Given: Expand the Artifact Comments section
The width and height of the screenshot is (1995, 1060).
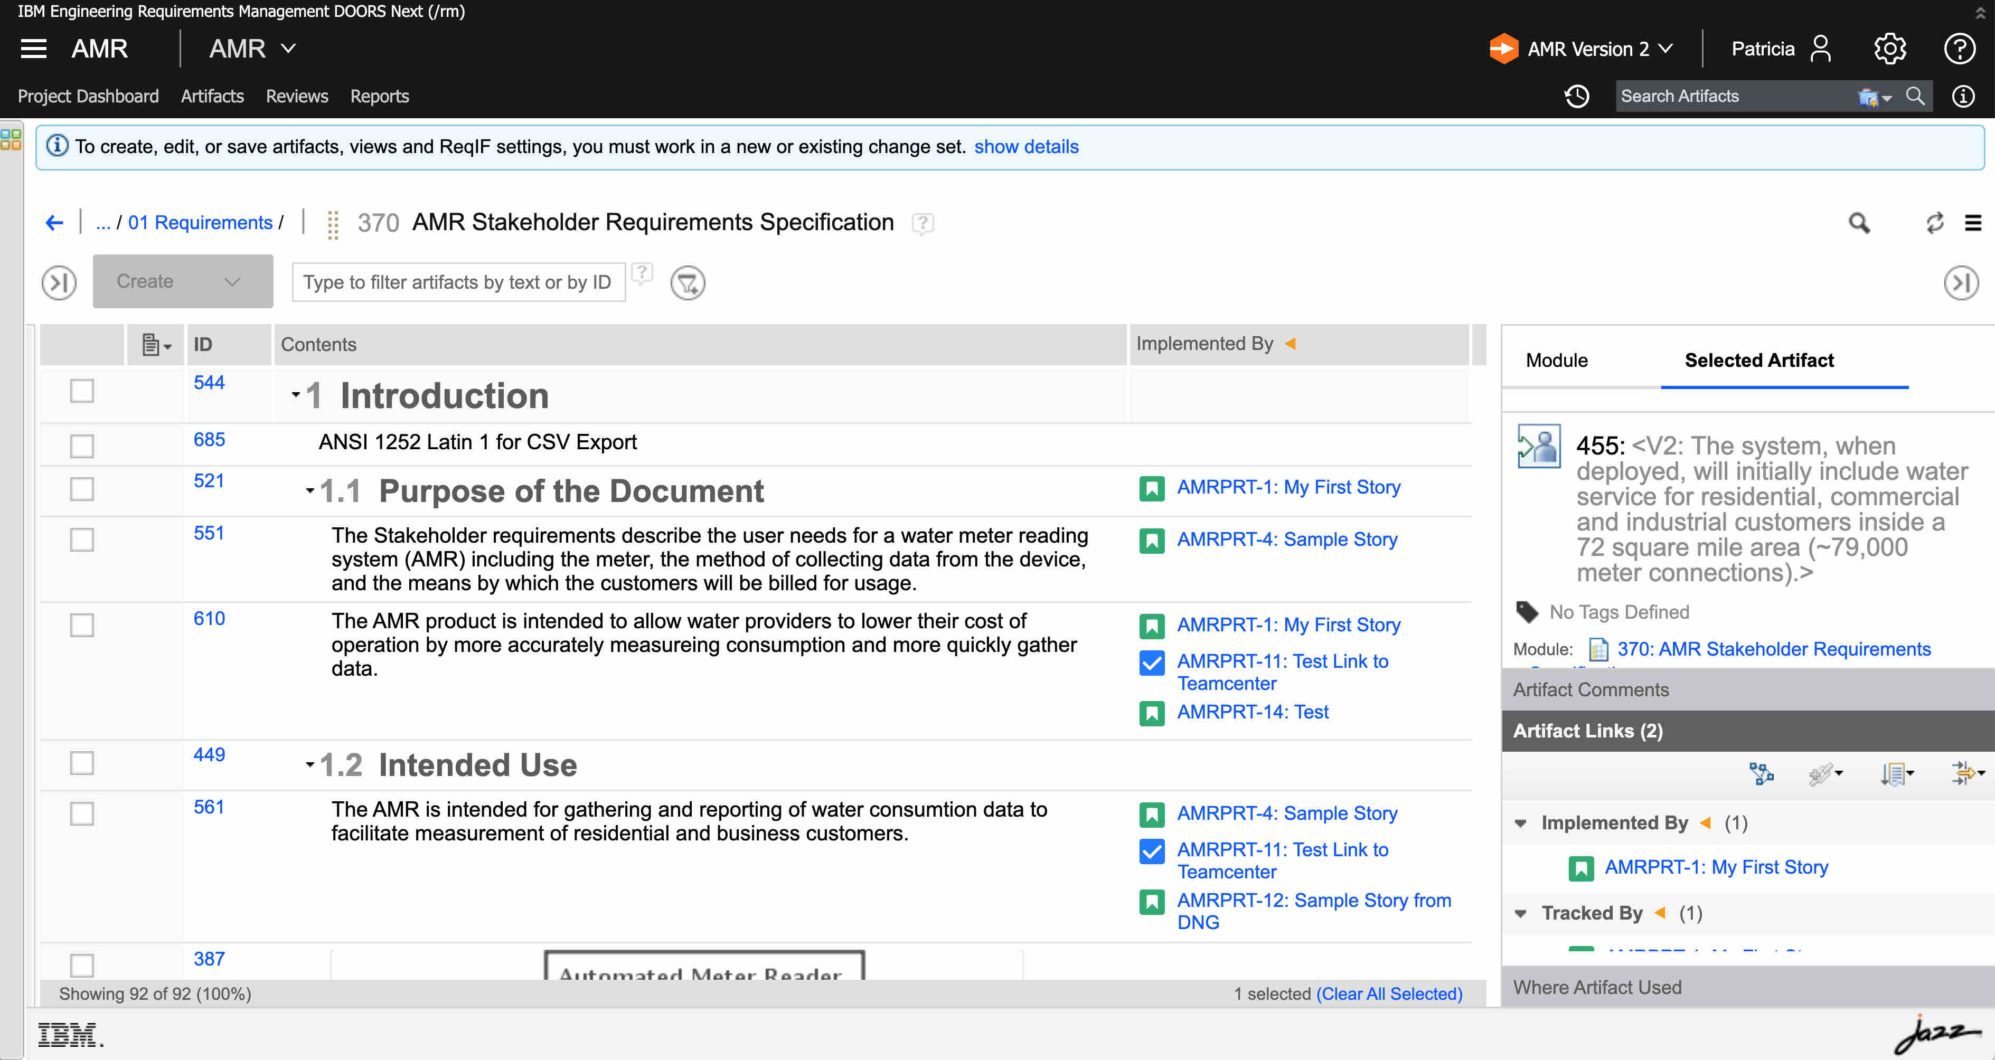Looking at the screenshot, I should [x=1748, y=690].
